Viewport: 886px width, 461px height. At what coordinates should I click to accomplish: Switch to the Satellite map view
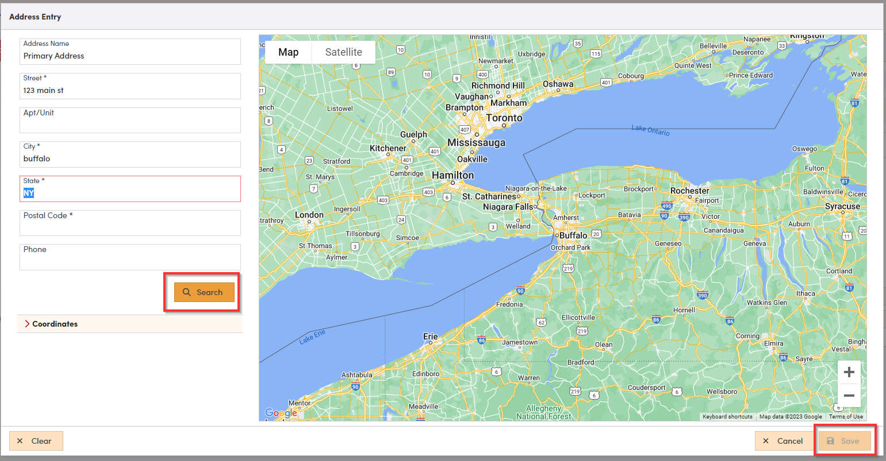pyautogui.click(x=343, y=52)
